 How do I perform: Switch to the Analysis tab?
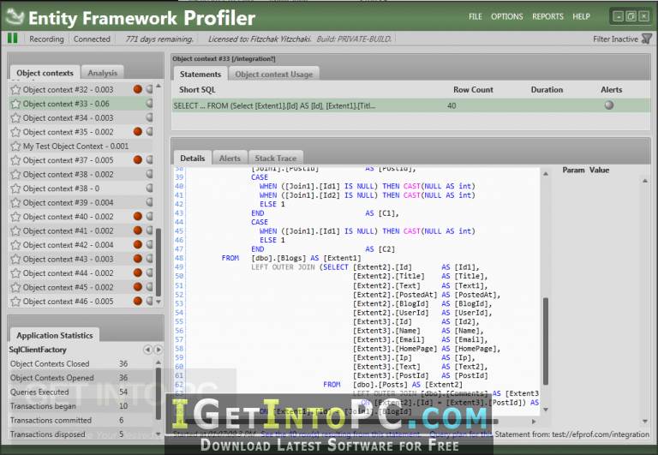click(103, 73)
